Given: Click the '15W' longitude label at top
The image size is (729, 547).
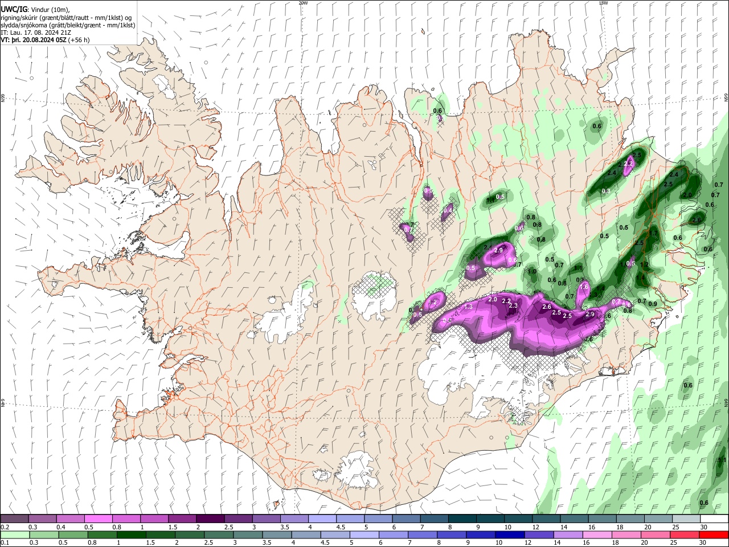Looking at the screenshot, I should click(603, 3).
